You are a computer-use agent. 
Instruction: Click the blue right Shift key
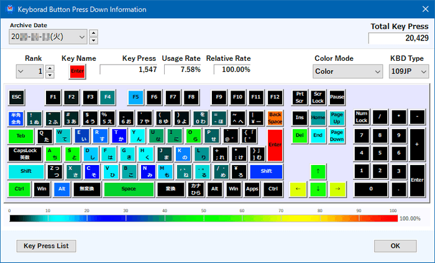[x=266, y=171]
